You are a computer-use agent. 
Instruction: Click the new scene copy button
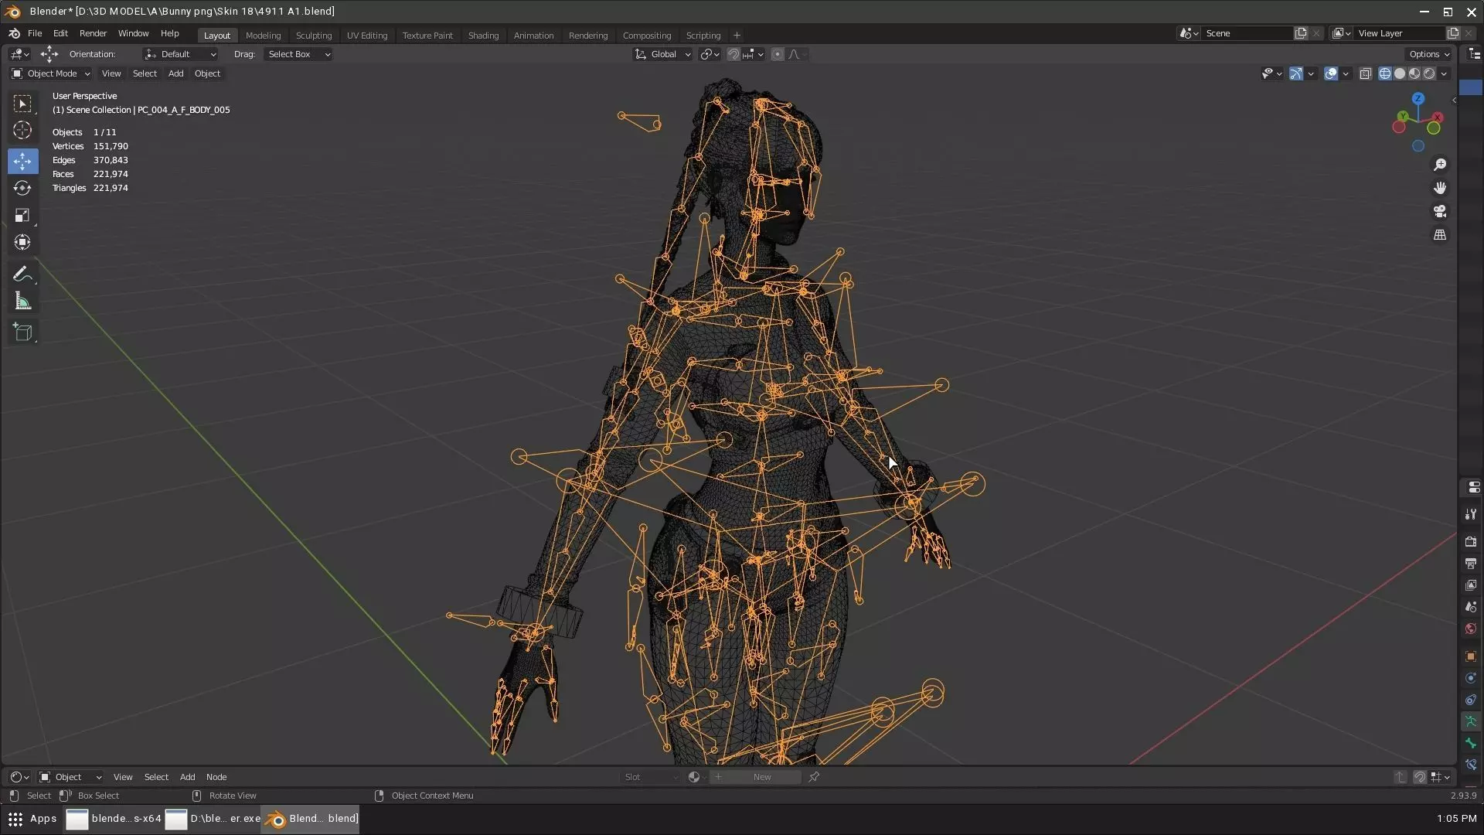click(x=1301, y=33)
